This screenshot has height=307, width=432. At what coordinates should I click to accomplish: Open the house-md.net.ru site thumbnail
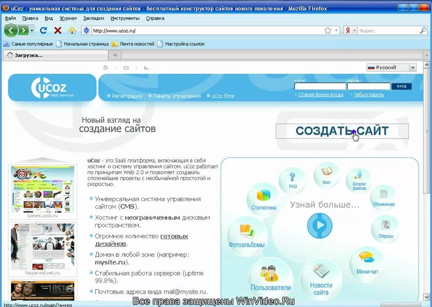(x=42, y=249)
